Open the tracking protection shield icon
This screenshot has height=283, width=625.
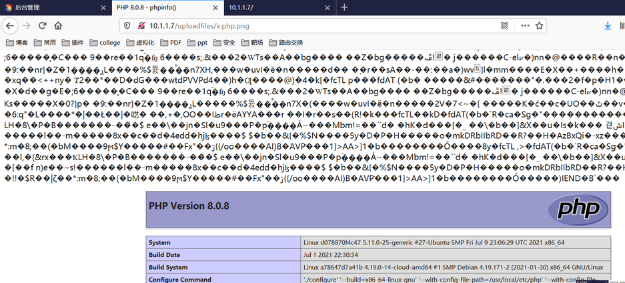(127, 26)
